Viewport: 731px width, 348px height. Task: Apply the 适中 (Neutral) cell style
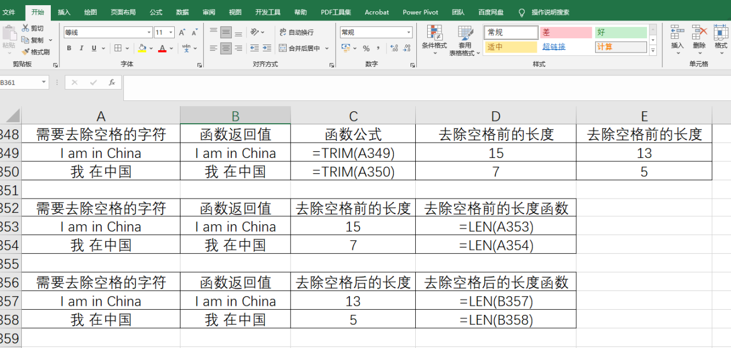pos(511,47)
